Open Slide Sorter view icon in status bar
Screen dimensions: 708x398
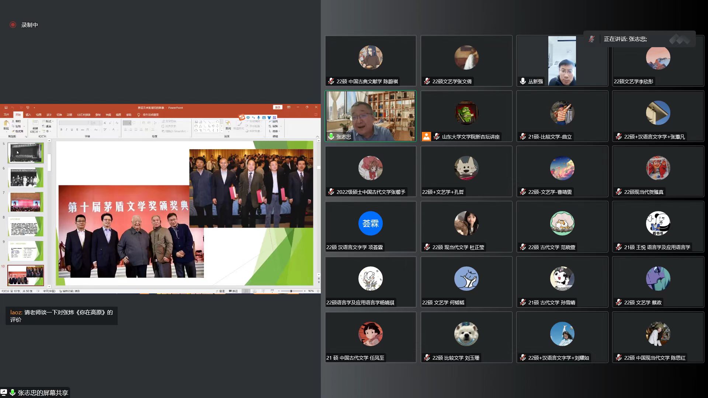click(254, 291)
